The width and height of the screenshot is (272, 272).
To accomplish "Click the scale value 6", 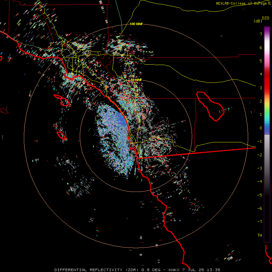I will pyautogui.click(x=261, y=47).
